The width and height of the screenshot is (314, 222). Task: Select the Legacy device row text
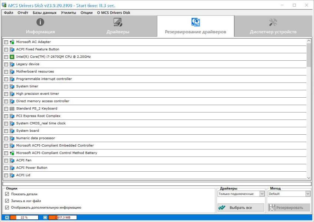pyautogui.click(x=28, y=64)
